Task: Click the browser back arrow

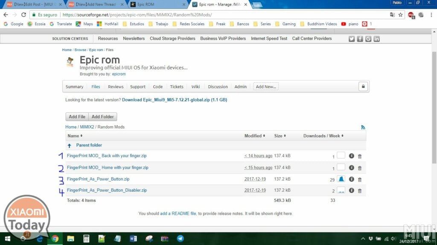Action: click(6, 15)
